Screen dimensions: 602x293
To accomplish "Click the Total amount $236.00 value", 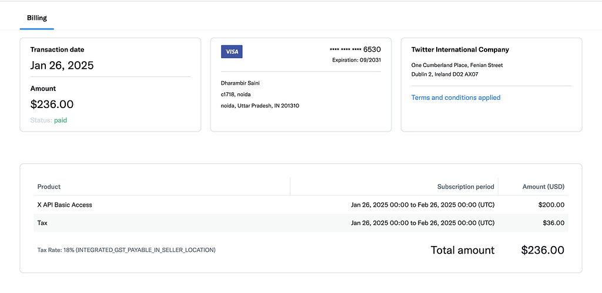I will tap(543, 250).
